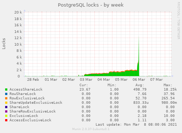Image resolution: width=182 pixels, height=133 pixels.
Task: Click the AccessShareLock average value 498.79
Action: coord(140,90)
